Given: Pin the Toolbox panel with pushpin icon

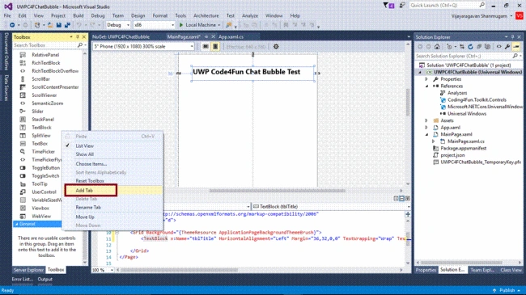Looking at the screenshot, I should point(78,37).
